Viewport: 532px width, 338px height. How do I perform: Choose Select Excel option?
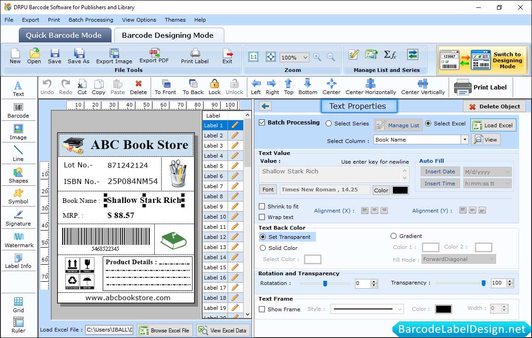[428, 124]
